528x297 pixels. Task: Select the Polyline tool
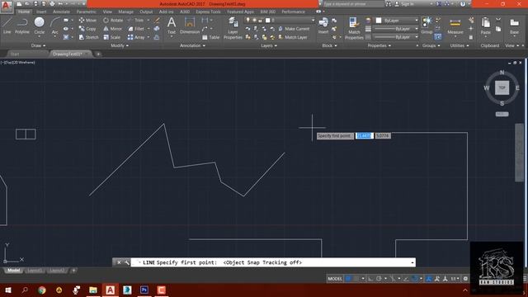click(x=22, y=26)
